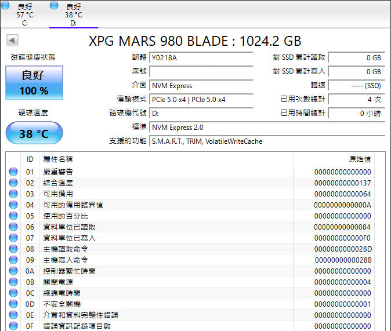Click the 對 SSD 累計寫入 0 GB value
This screenshot has width=391, height=331.
click(357, 71)
